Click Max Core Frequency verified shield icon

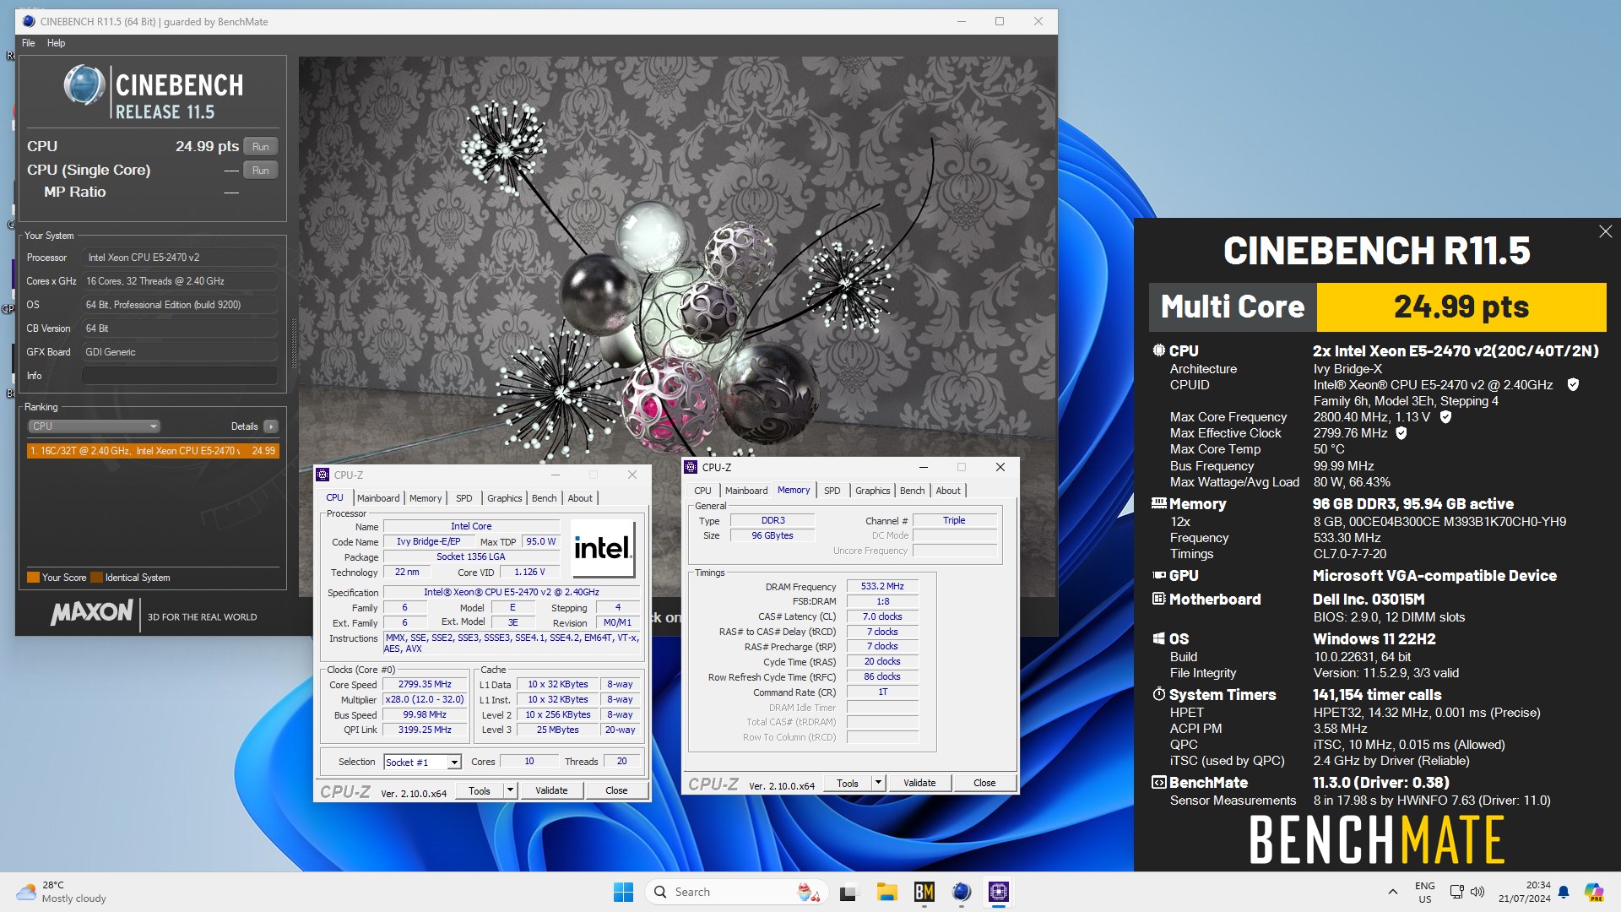point(1445,417)
